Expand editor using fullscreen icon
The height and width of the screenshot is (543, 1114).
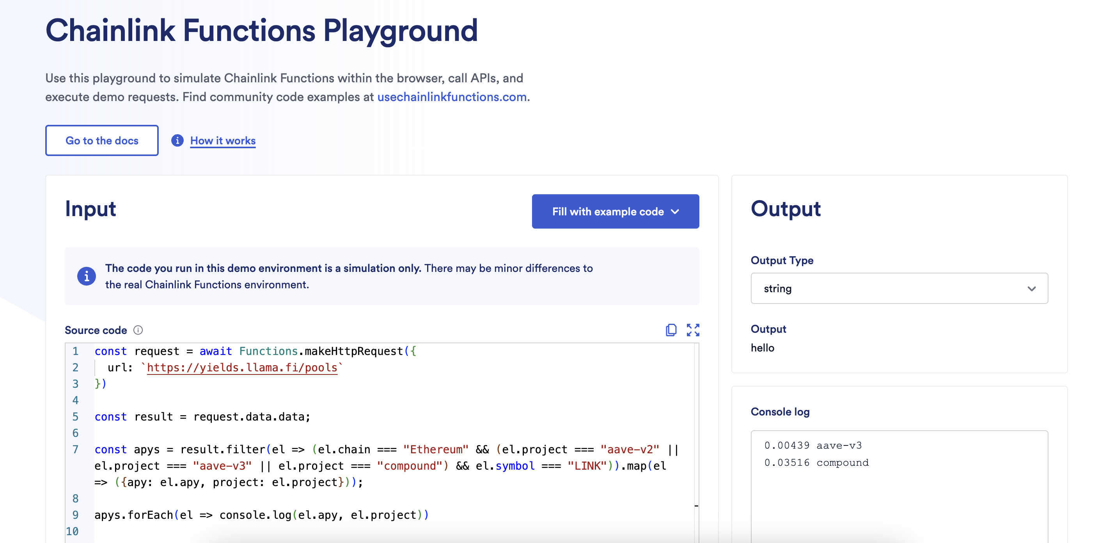(x=693, y=330)
